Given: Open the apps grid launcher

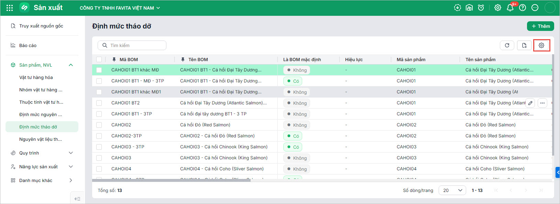Looking at the screenshot, I should [10, 8].
